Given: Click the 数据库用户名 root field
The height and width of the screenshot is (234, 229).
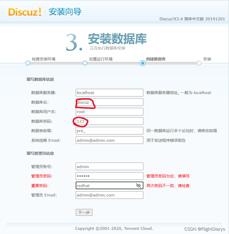Looking at the screenshot, I should 109,112.
